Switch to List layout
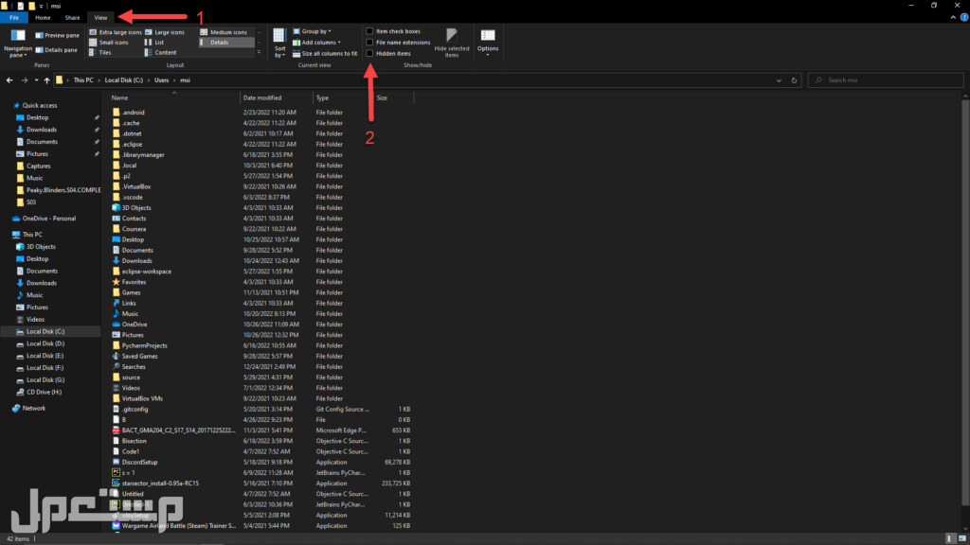Image resolution: width=970 pixels, height=545 pixels. click(154, 43)
